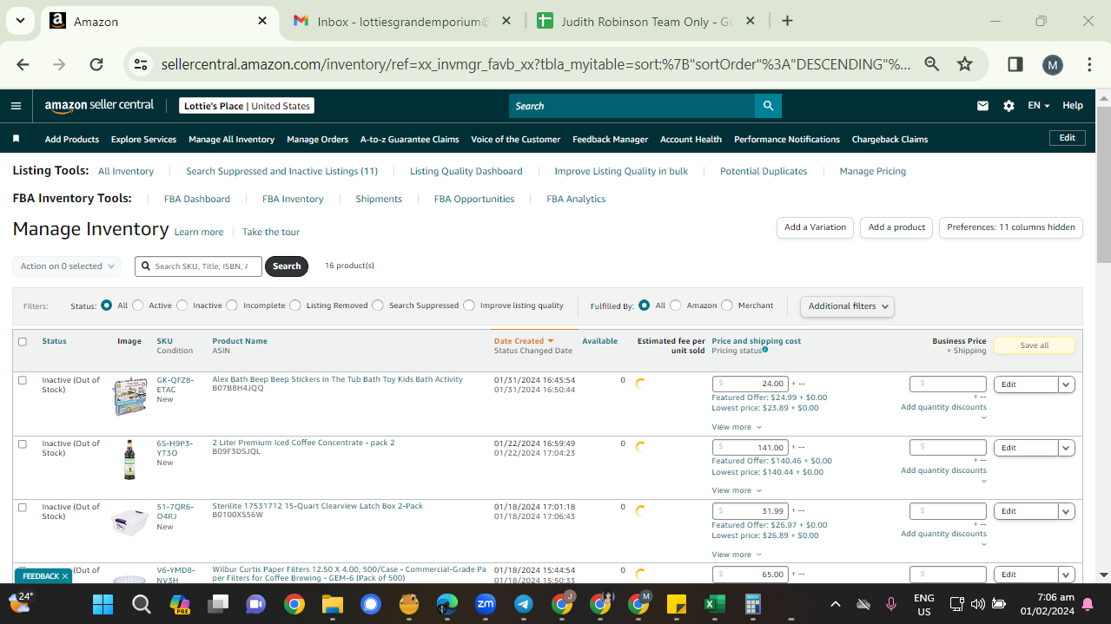
Task: Open the messages envelope icon
Action: coord(982,106)
